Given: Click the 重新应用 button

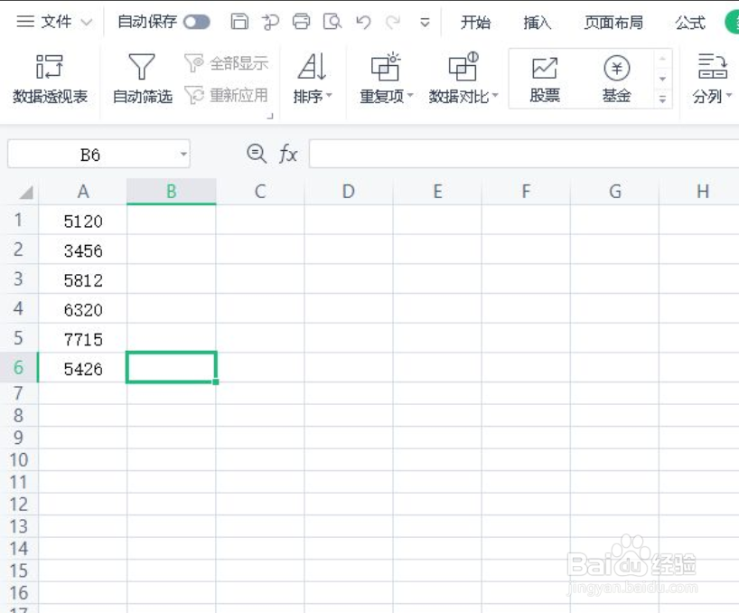Looking at the screenshot, I should [227, 95].
